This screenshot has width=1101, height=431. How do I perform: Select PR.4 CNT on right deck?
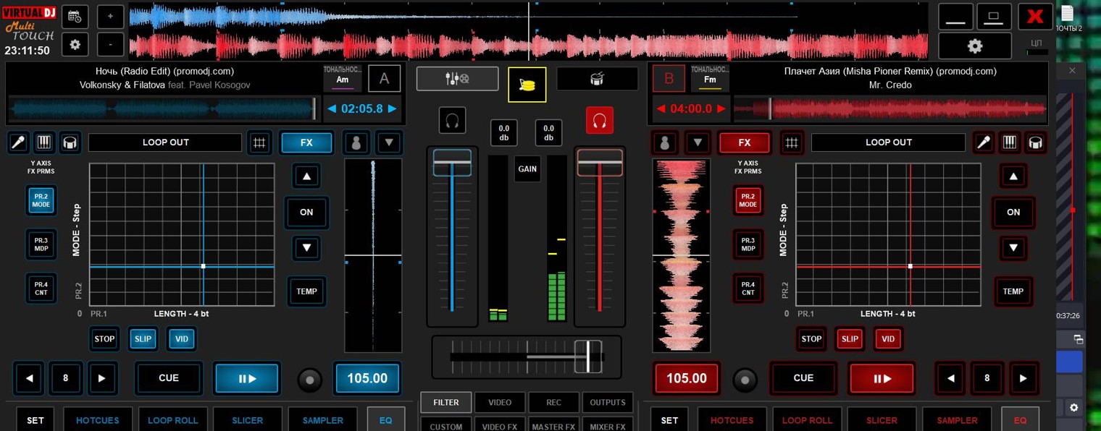pos(748,288)
